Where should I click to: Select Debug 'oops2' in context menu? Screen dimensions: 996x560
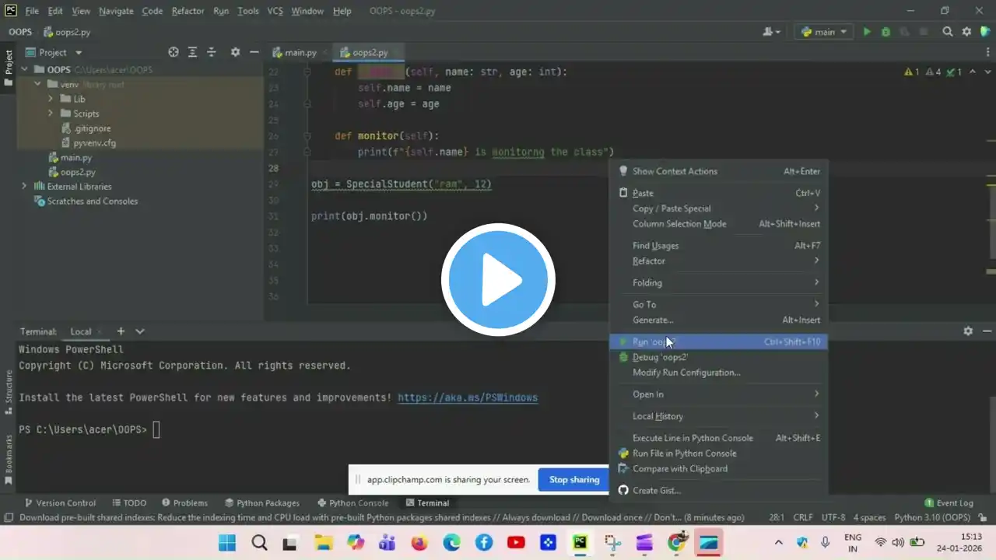coord(660,357)
